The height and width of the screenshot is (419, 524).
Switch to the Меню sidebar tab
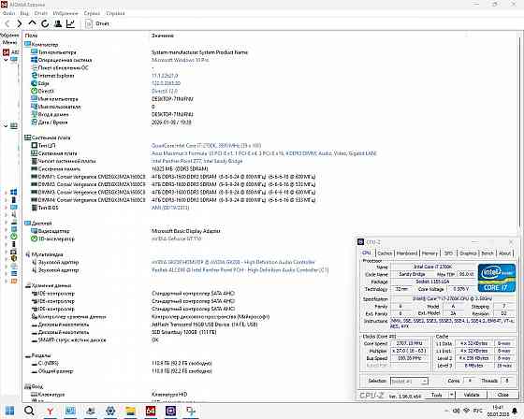pyautogui.click(x=9, y=42)
